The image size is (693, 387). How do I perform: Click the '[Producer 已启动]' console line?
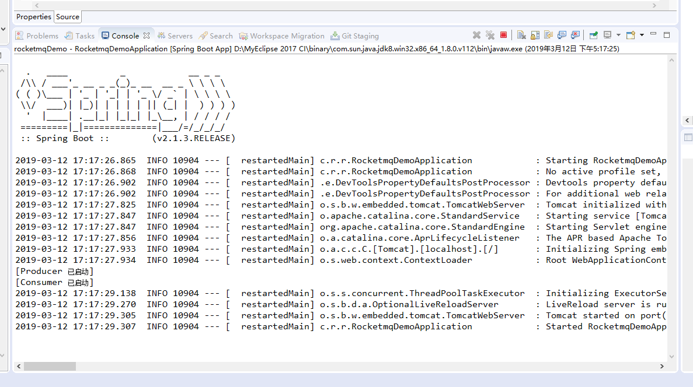coord(54,272)
